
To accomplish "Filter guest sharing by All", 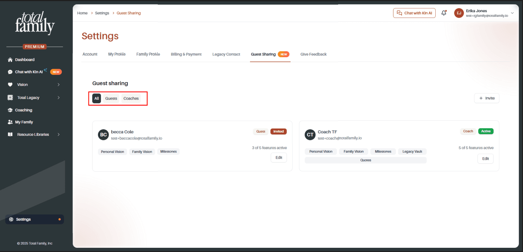I will pos(96,98).
